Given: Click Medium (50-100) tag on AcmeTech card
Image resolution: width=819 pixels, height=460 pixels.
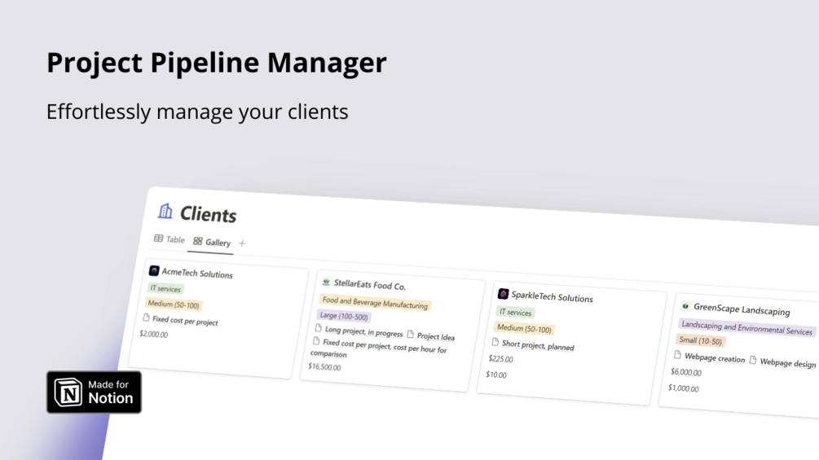Looking at the screenshot, I should [174, 304].
